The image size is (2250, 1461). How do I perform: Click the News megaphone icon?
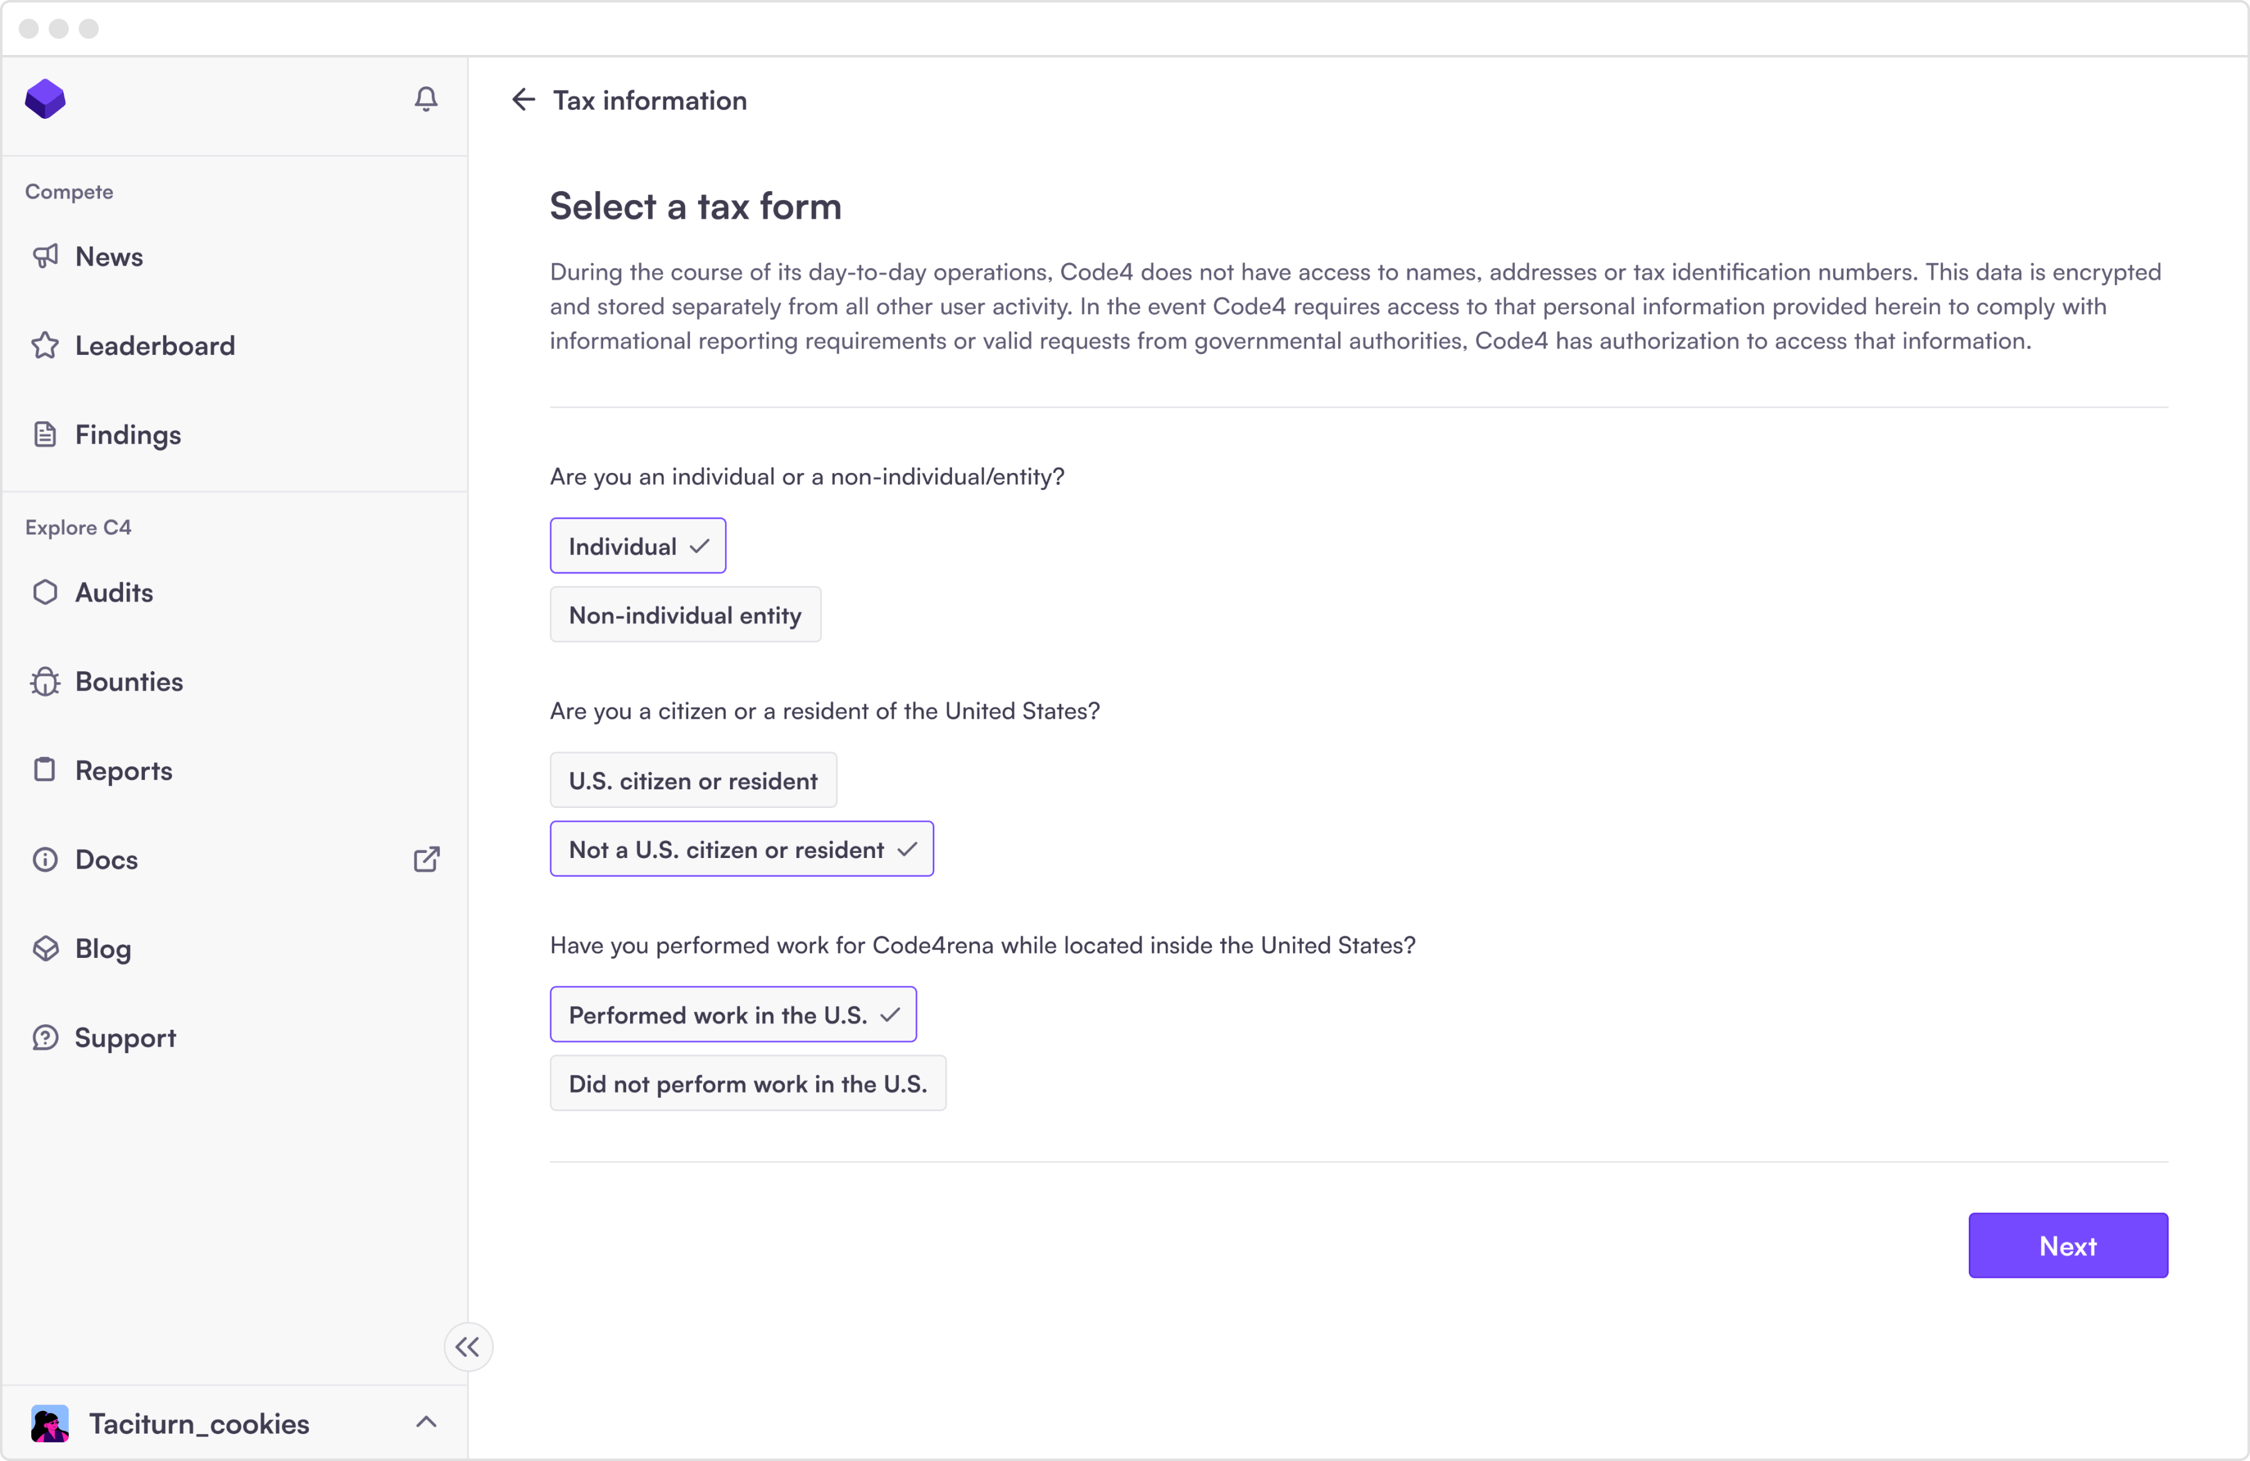(x=46, y=256)
